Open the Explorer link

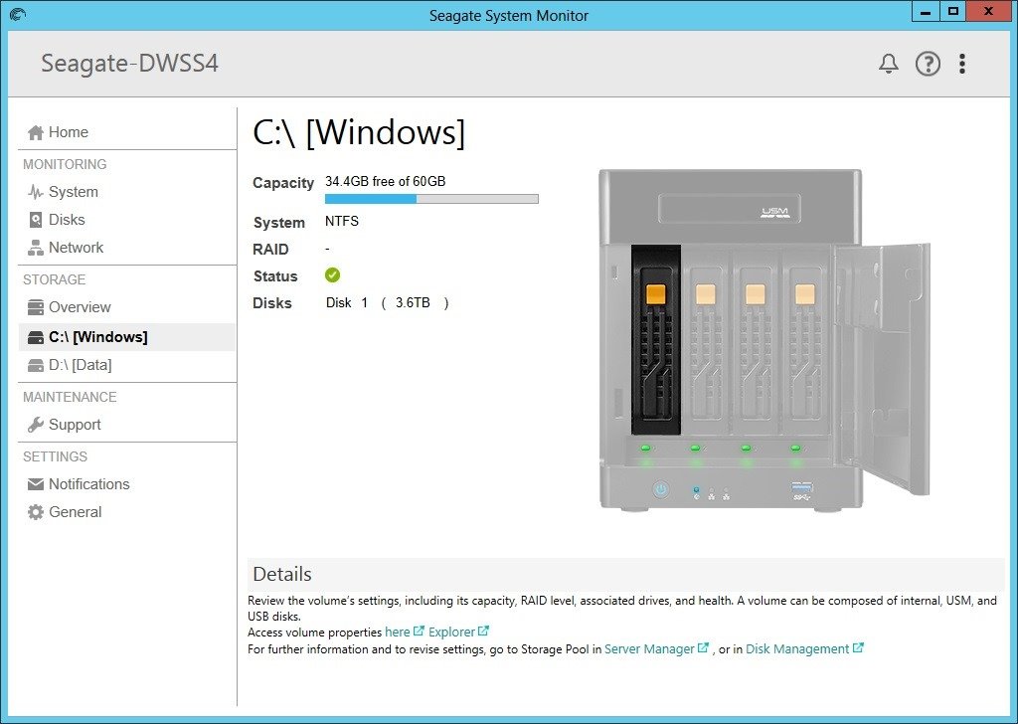[452, 632]
